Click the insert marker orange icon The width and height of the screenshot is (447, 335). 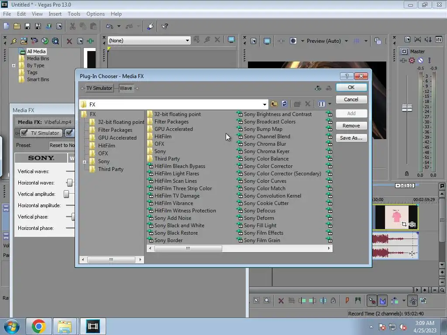tap(347, 300)
